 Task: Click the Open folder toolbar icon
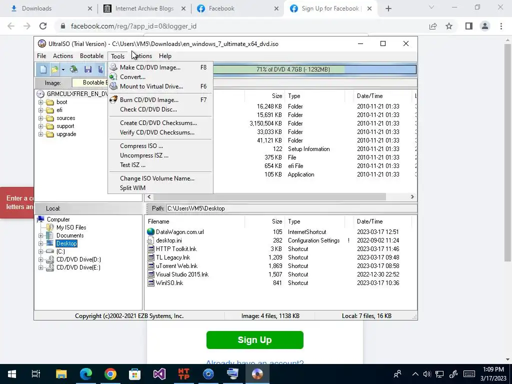[55, 69]
